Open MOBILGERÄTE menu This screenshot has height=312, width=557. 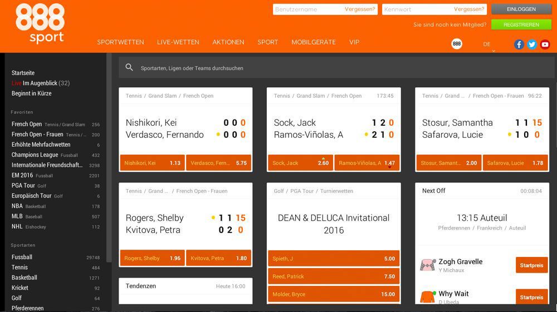[314, 42]
